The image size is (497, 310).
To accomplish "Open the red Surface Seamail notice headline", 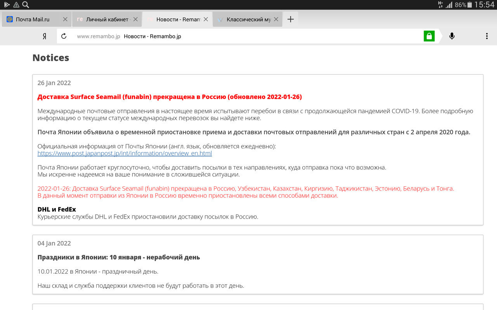I will (x=169, y=97).
